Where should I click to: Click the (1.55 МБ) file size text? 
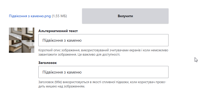[59, 16]
